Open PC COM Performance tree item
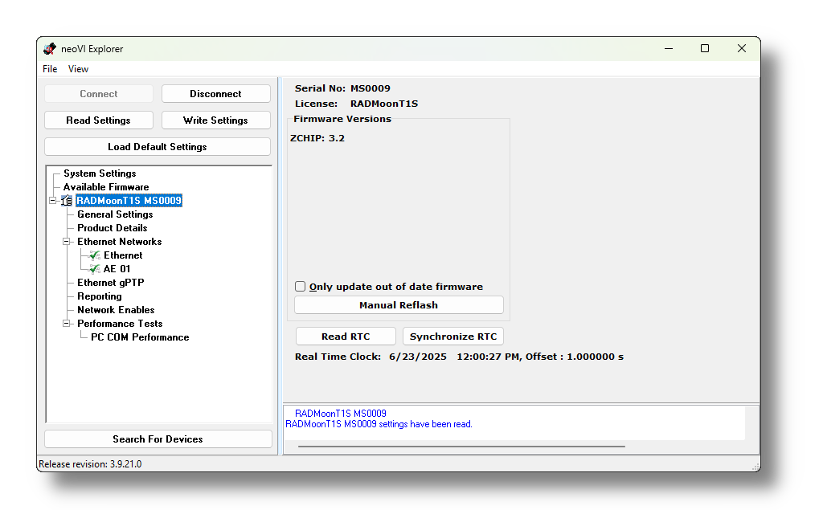This screenshot has height=510, width=823. [140, 337]
